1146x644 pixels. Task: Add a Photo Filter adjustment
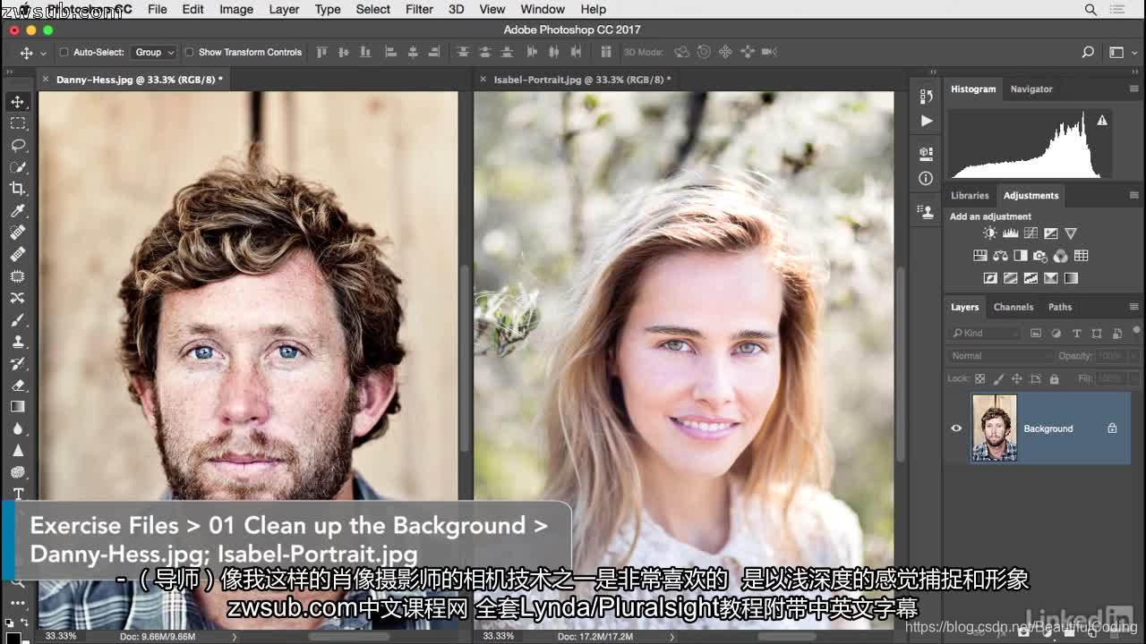[1040, 256]
